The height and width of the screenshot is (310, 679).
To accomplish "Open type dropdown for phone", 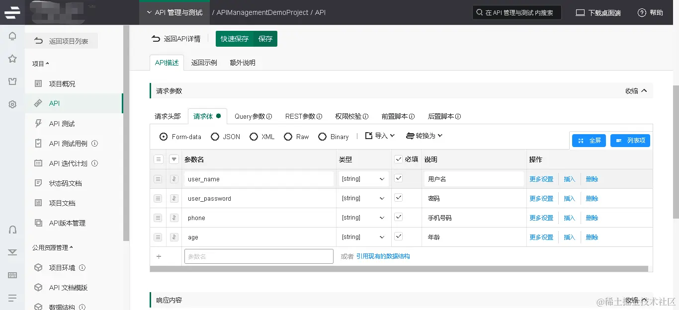I will [x=364, y=218].
